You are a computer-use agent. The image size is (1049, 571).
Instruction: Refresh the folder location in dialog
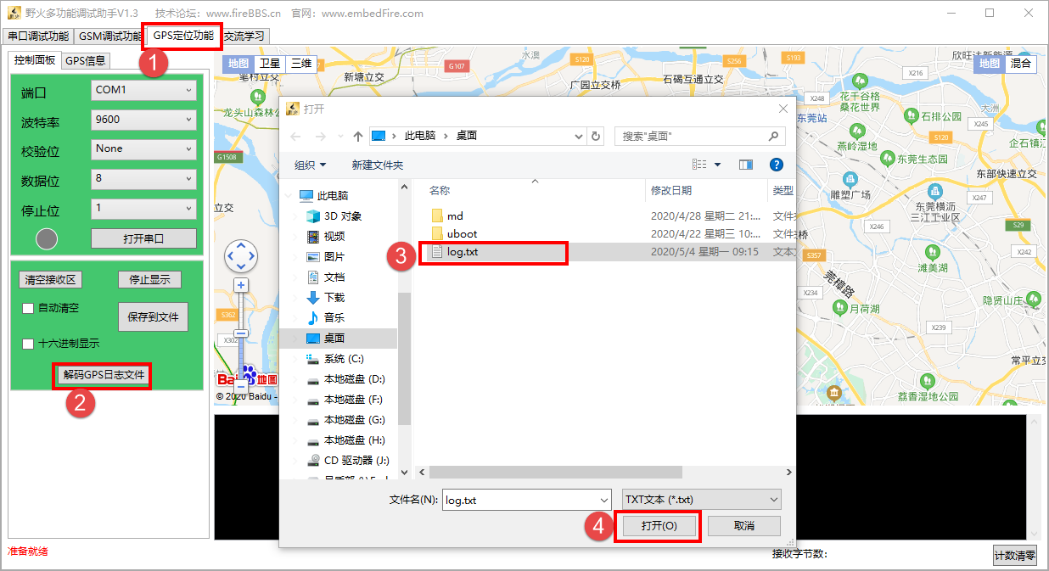(x=596, y=136)
